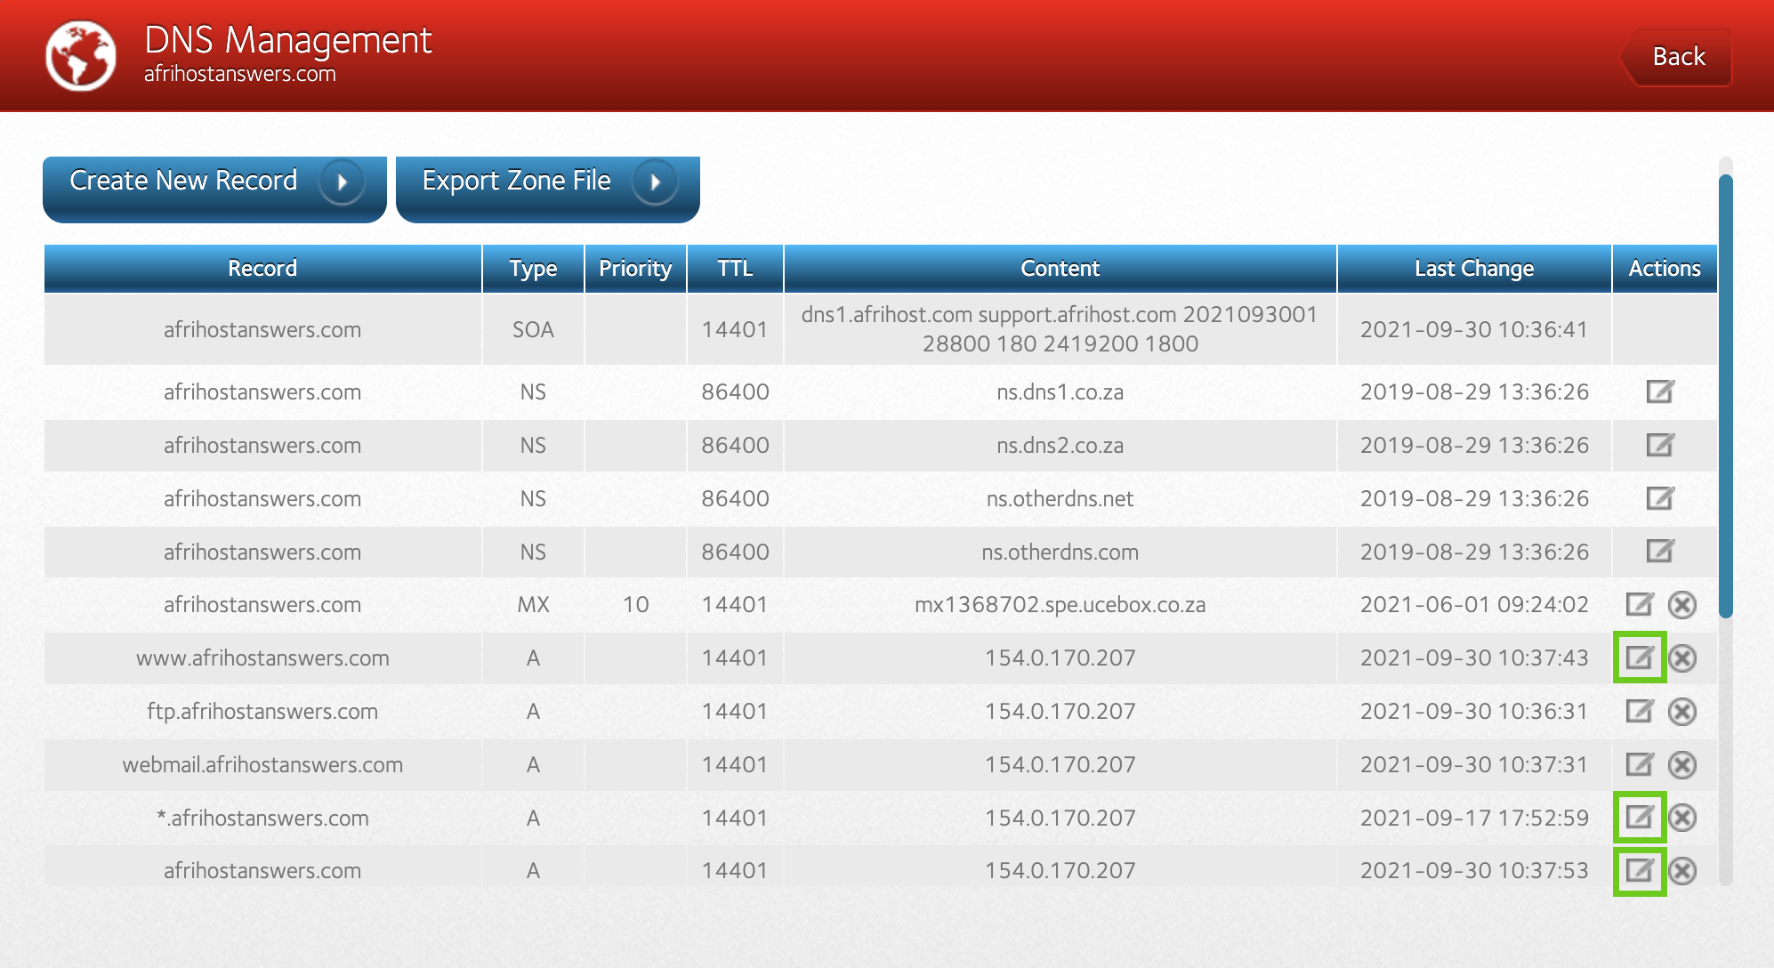Click the globe logo in header

click(x=81, y=57)
